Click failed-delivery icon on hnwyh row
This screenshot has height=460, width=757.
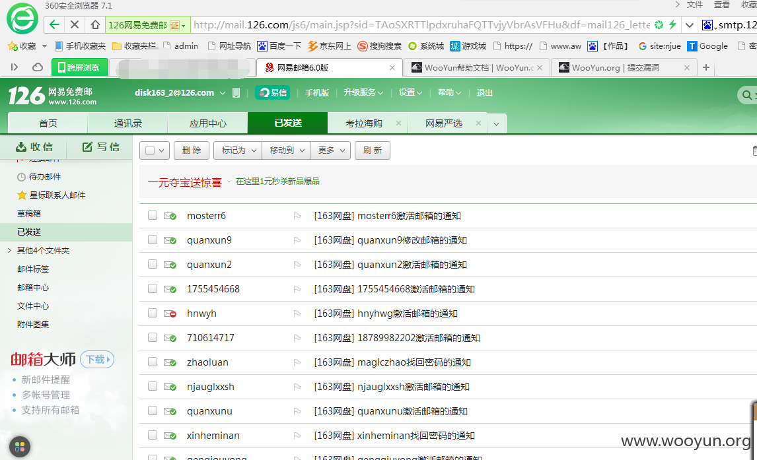170,313
